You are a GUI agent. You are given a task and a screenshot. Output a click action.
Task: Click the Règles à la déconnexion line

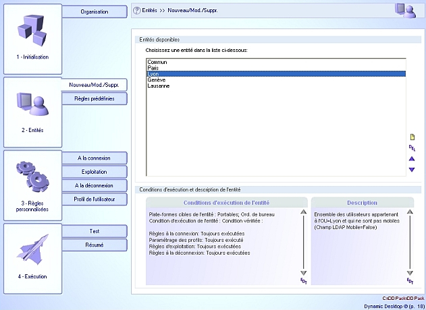tap(199, 253)
